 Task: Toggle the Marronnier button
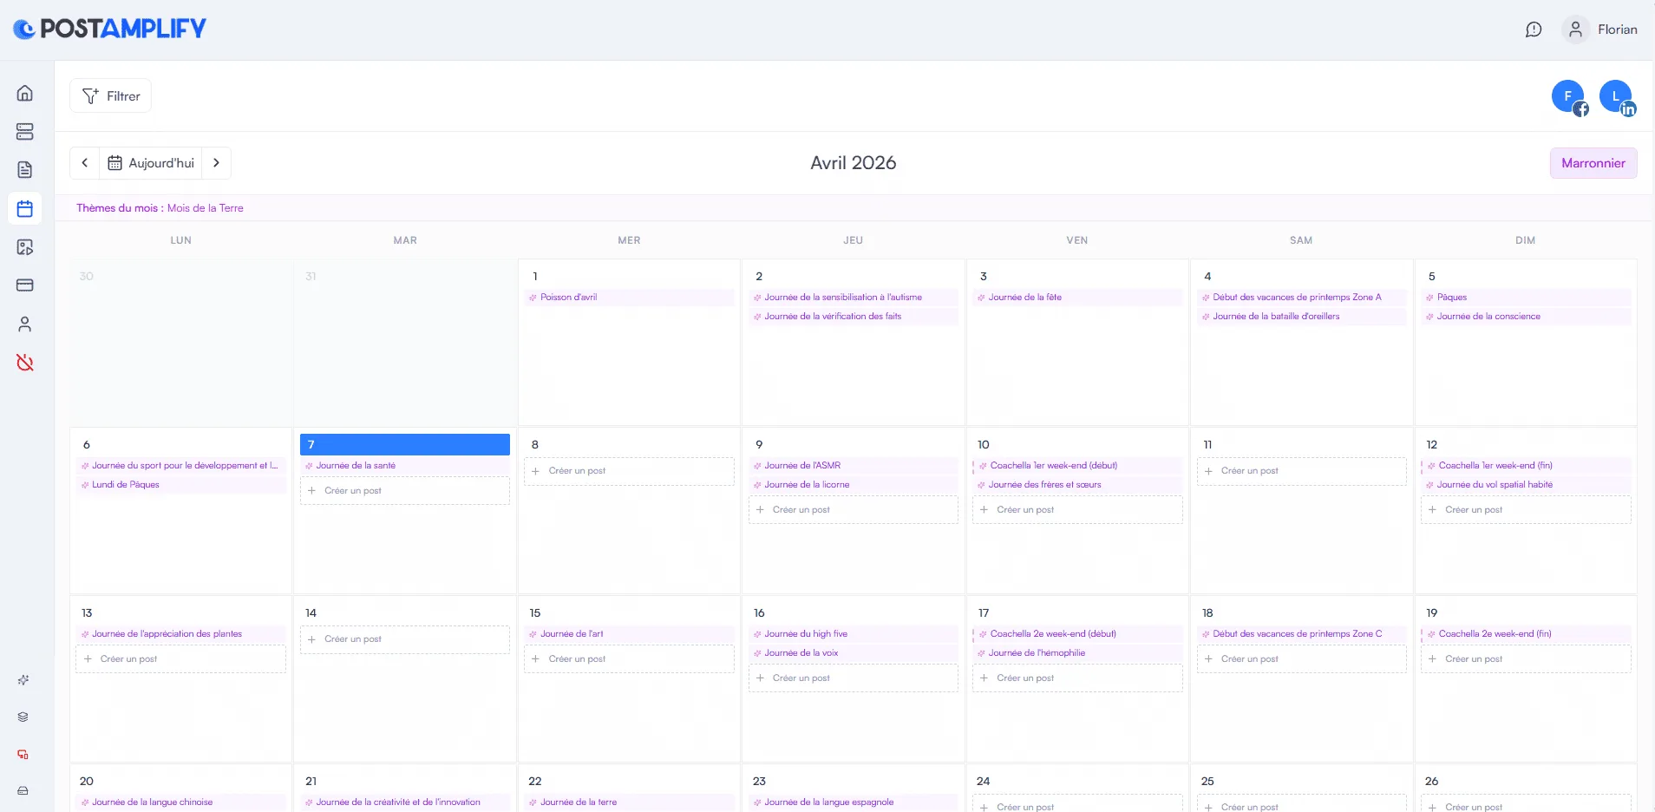[1593, 163]
